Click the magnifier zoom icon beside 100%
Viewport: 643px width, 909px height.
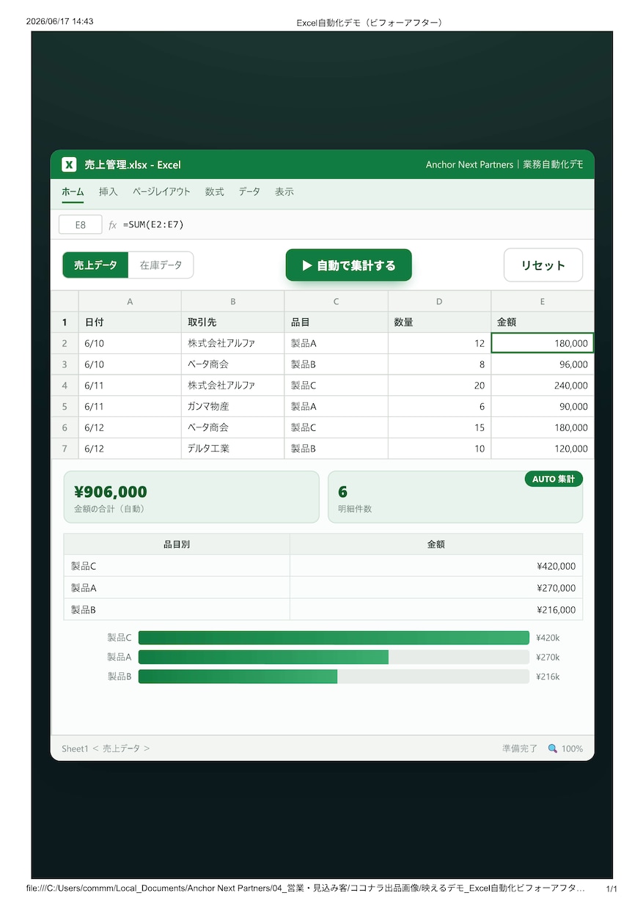553,748
